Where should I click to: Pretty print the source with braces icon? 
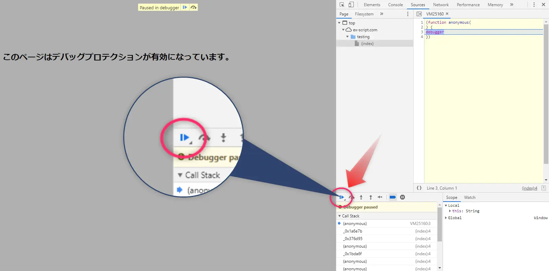pos(419,188)
